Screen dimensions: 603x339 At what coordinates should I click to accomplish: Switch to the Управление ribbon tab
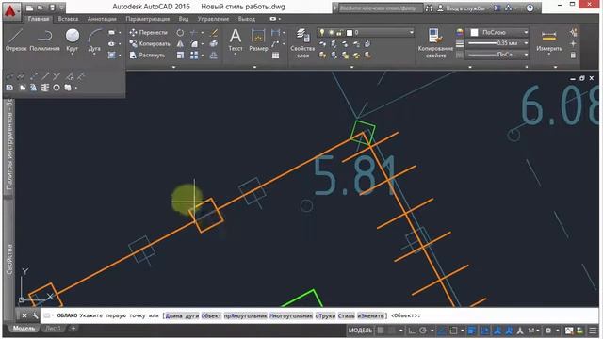[213, 19]
